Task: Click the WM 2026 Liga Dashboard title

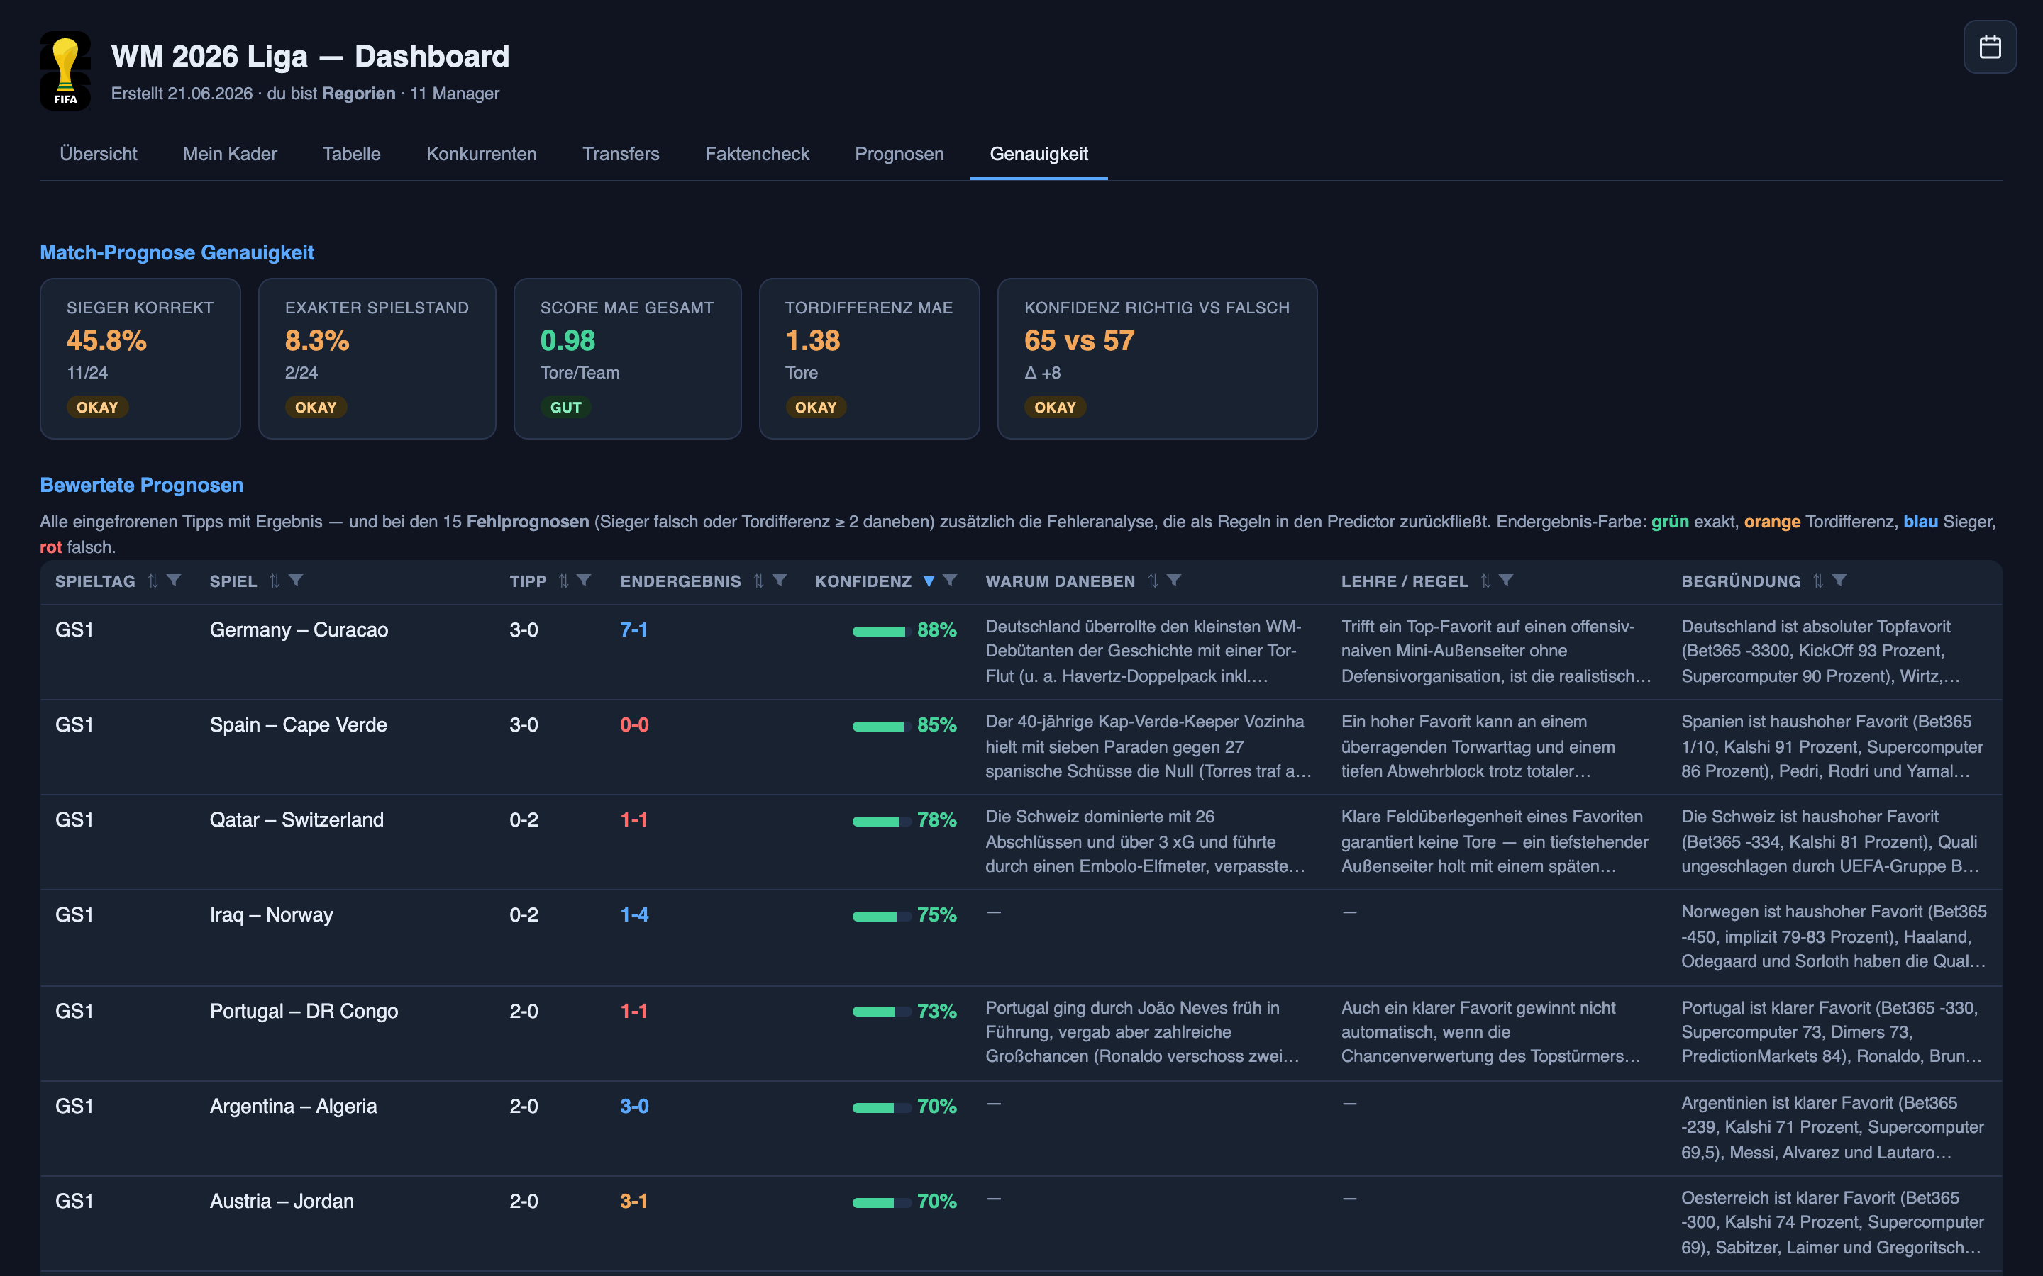Action: pyautogui.click(x=310, y=57)
